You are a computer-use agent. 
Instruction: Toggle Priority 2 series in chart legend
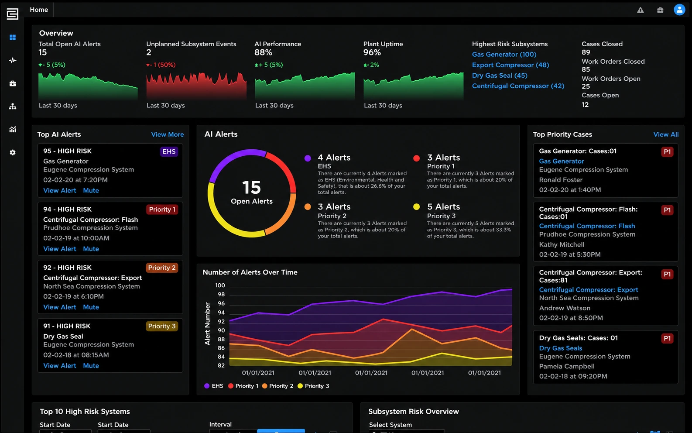(x=277, y=386)
